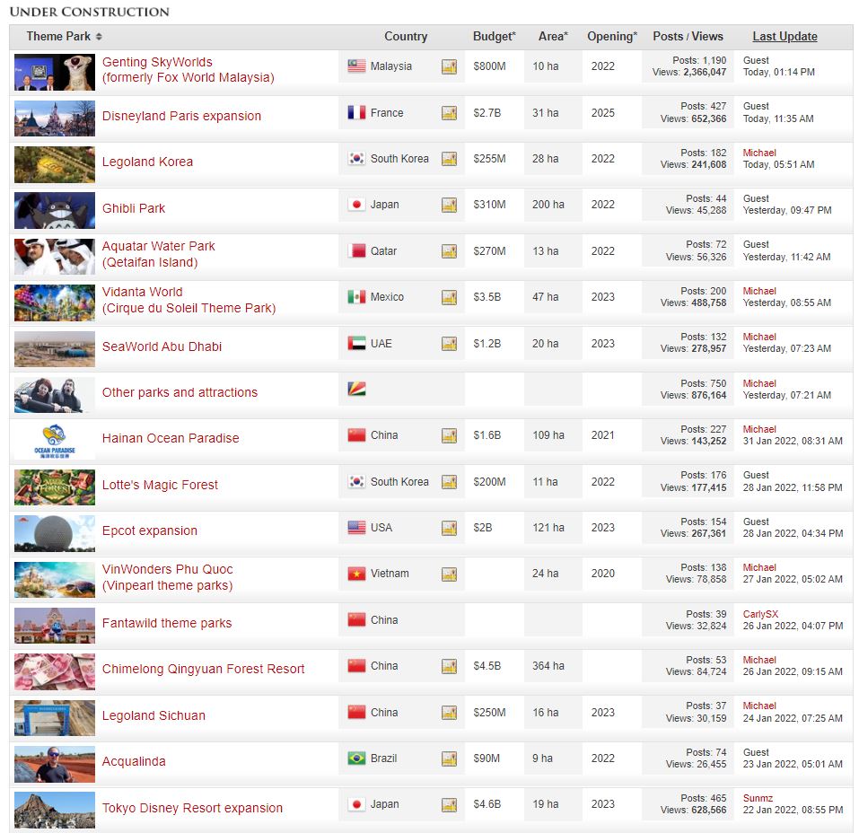859x833 pixels.
Task: Click the France flag icon
Action: [356, 113]
